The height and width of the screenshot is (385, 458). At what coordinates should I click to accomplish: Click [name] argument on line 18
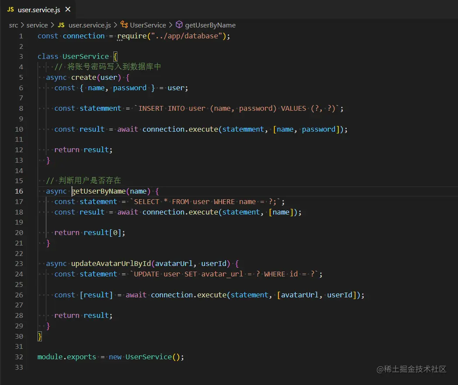click(281, 212)
